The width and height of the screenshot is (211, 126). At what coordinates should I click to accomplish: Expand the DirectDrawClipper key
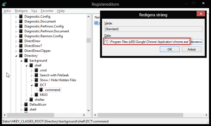click(16, 51)
